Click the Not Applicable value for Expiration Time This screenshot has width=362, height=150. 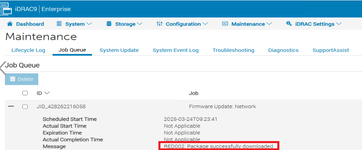182,133
